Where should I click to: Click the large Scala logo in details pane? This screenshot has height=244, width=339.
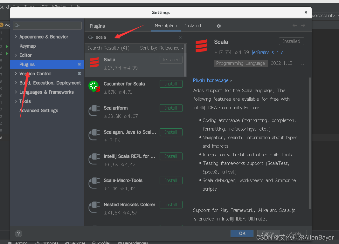201,46
